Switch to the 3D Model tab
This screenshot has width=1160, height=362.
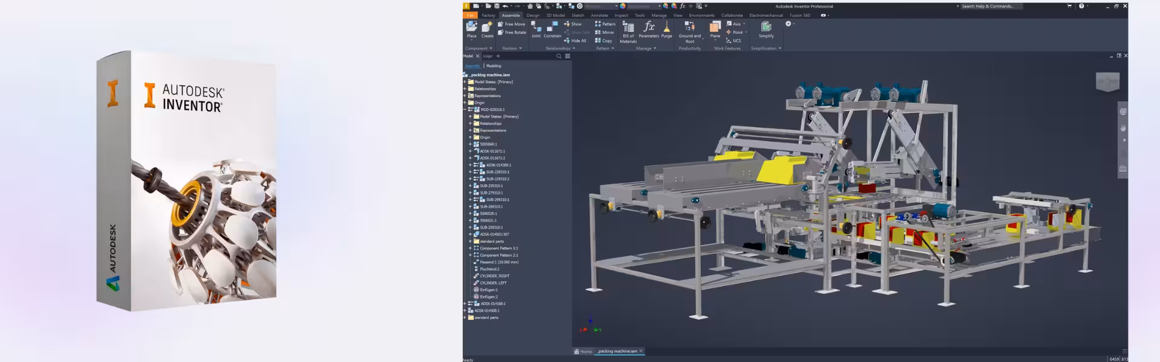(x=556, y=15)
